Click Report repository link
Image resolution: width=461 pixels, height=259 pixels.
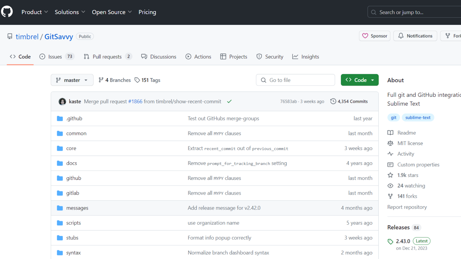pos(407,207)
